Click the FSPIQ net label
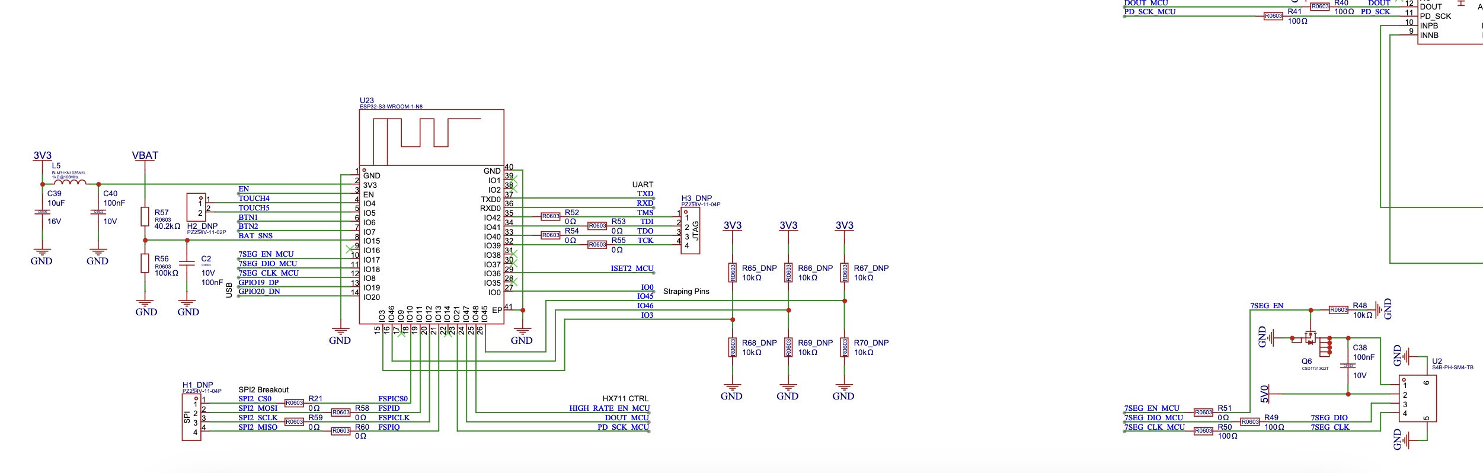 click(389, 427)
